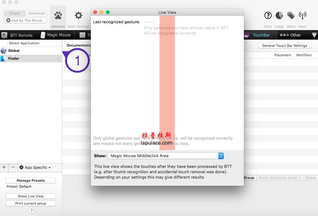
Task: Click the Manage Presets button
Action: coord(31,180)
